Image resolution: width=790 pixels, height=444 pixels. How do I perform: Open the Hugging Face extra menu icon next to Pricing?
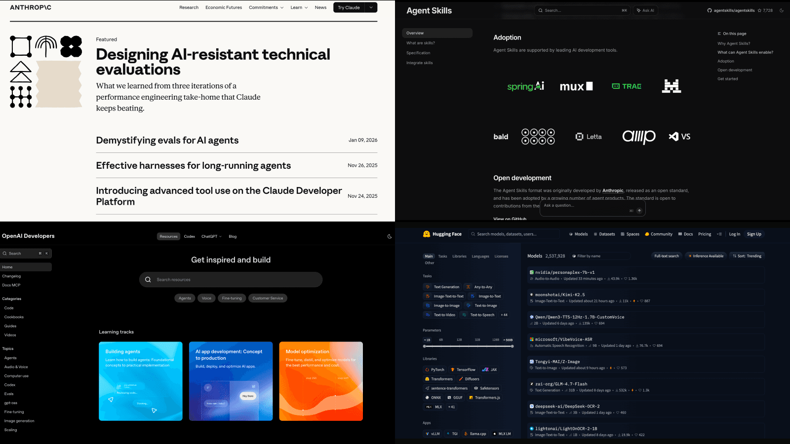click(719, 234)
